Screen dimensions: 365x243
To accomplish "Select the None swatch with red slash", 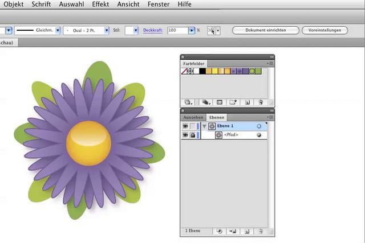I will pyautogui.click(x=184, y=71).
